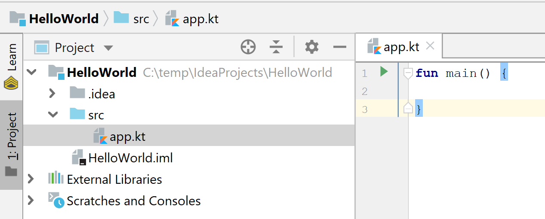
Task: Click the locate/scroll-from-source crosshair icon
Action: pyautogui.click(x=248, y=47)
